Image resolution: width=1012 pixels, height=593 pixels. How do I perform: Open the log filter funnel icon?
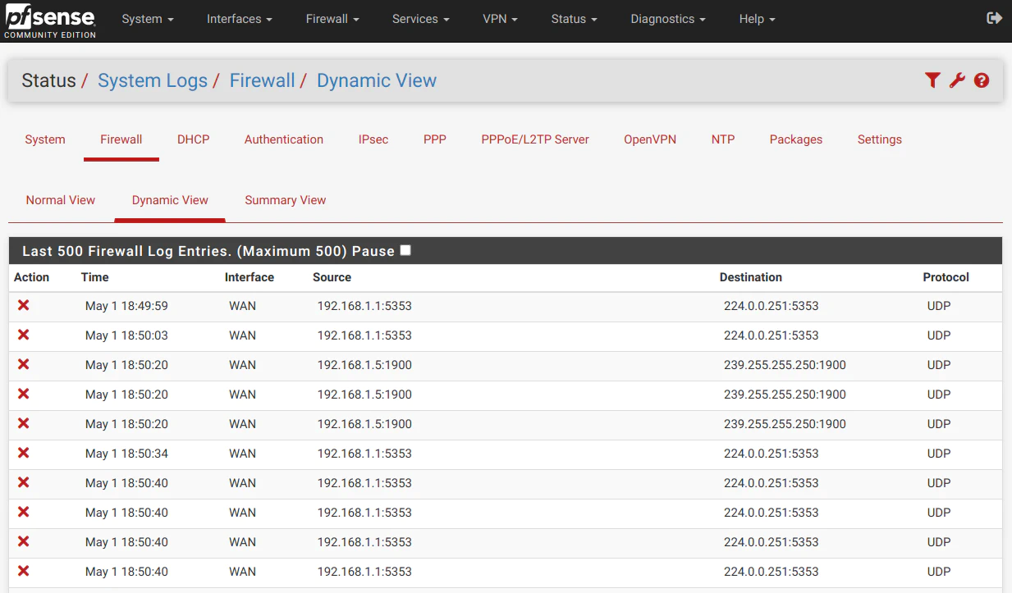(x=932, y=80)
